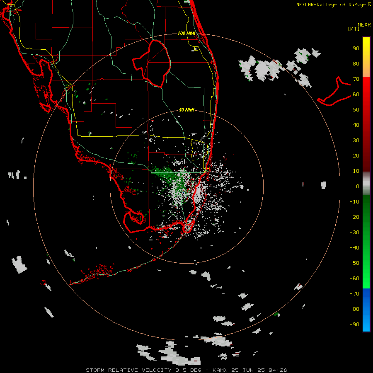The height and width of the screenshot is (373, 373).
Task: Click the 10 value on the velocity scale
Action: tap(356, 171)
